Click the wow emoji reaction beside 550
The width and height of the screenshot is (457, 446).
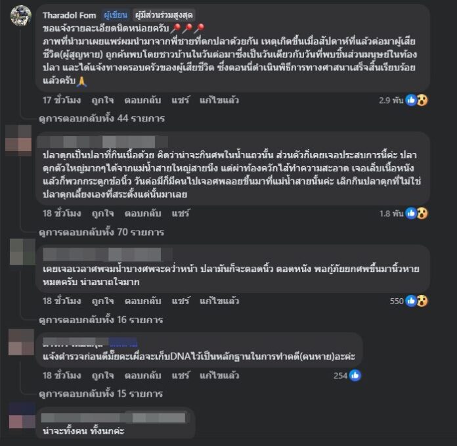(x=422, y=301)
